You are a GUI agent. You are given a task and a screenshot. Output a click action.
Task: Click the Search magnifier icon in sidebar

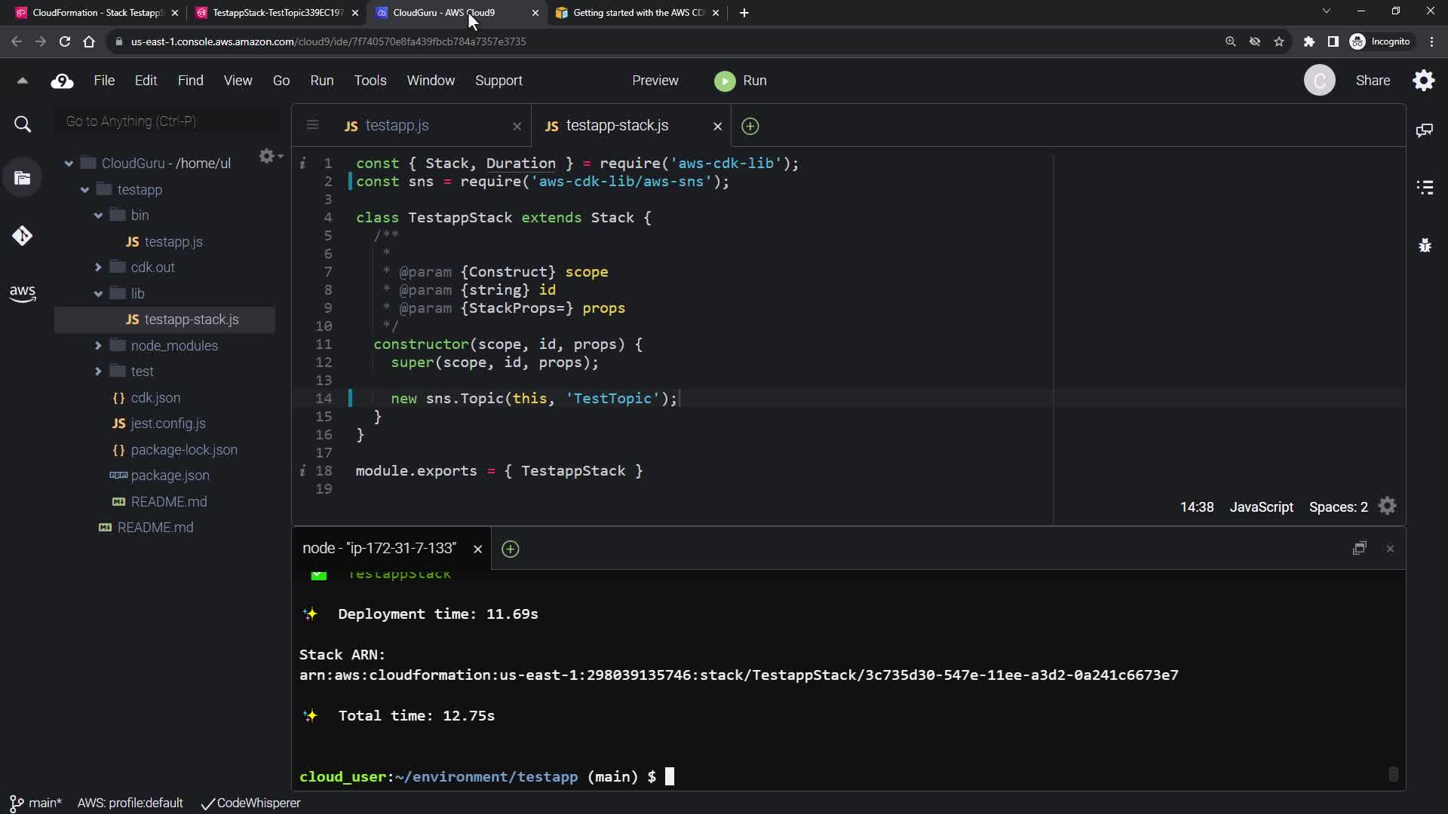tap(23, 124)
